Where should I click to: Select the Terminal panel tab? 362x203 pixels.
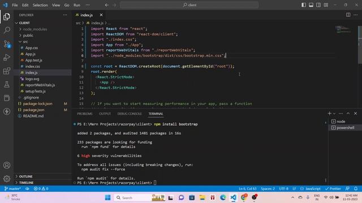(x=156, y=114)
